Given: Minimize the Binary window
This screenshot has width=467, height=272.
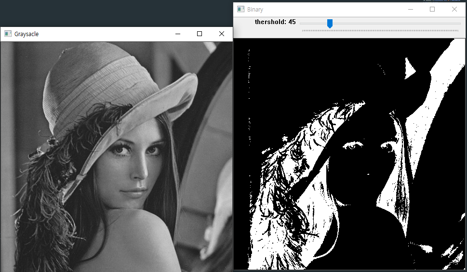Looking at the screenshot, I should (x=411, y=9).
